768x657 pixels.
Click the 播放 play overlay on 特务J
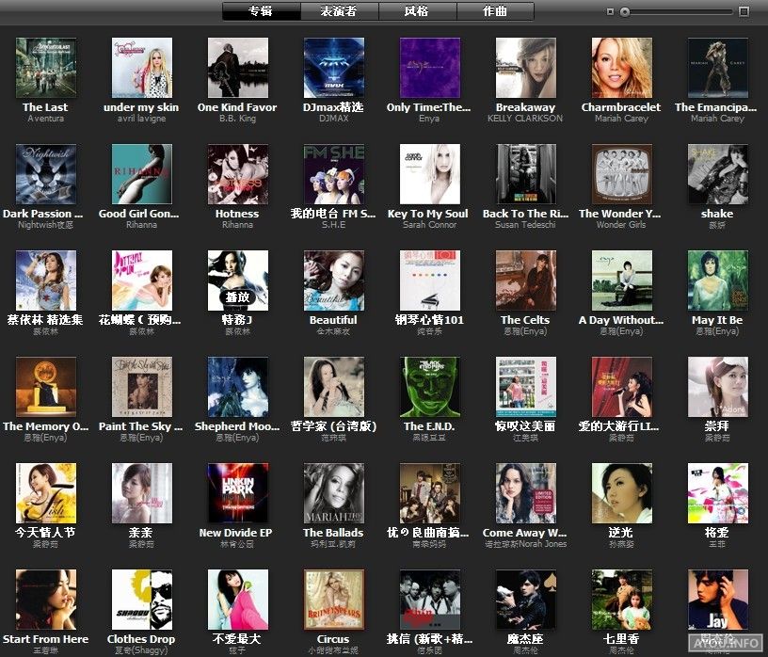point(237,296)
